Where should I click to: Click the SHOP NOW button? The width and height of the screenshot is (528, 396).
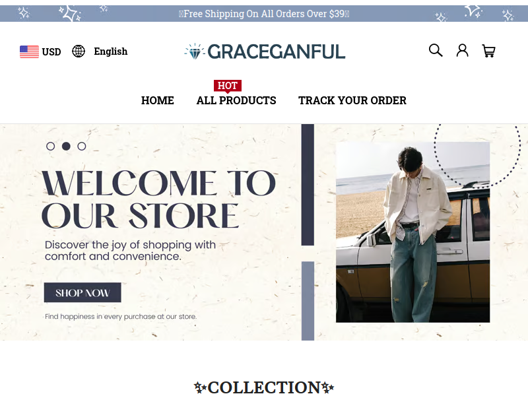coord(82,292)
